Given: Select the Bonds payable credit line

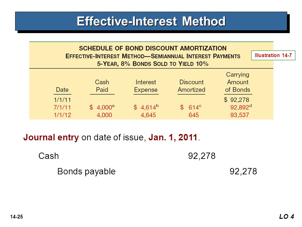Looking at the screenshot, I should click(157, 172).
